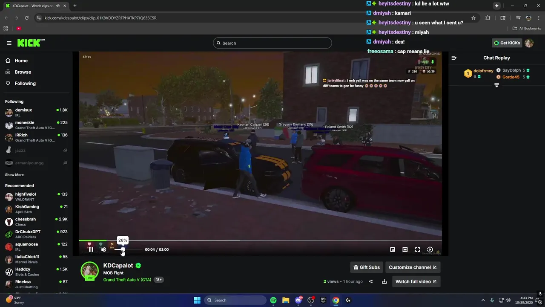This screenshot has width=545, height=307.
Task: Open Discord from the taskbar
Action: tap(298, 300)
